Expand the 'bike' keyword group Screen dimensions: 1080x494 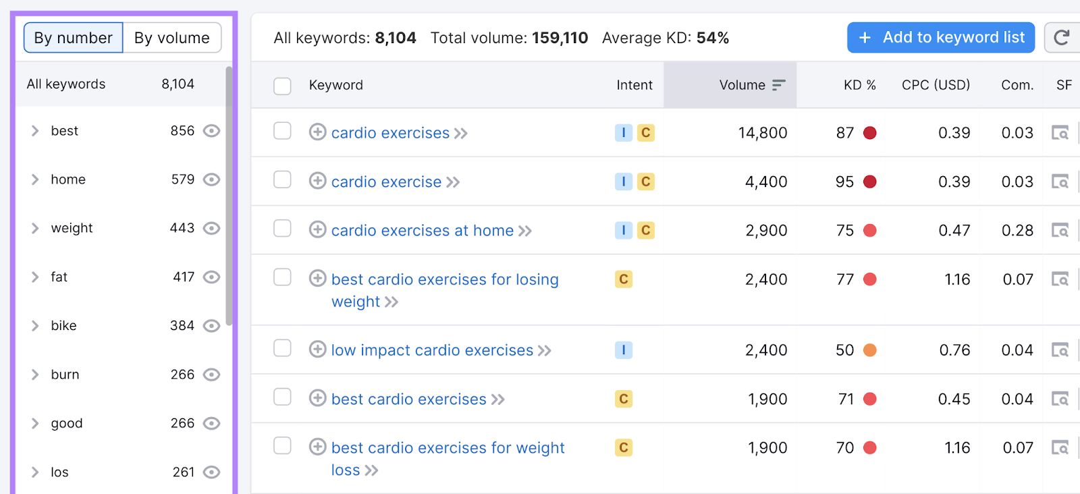click(x=35, y=326)
